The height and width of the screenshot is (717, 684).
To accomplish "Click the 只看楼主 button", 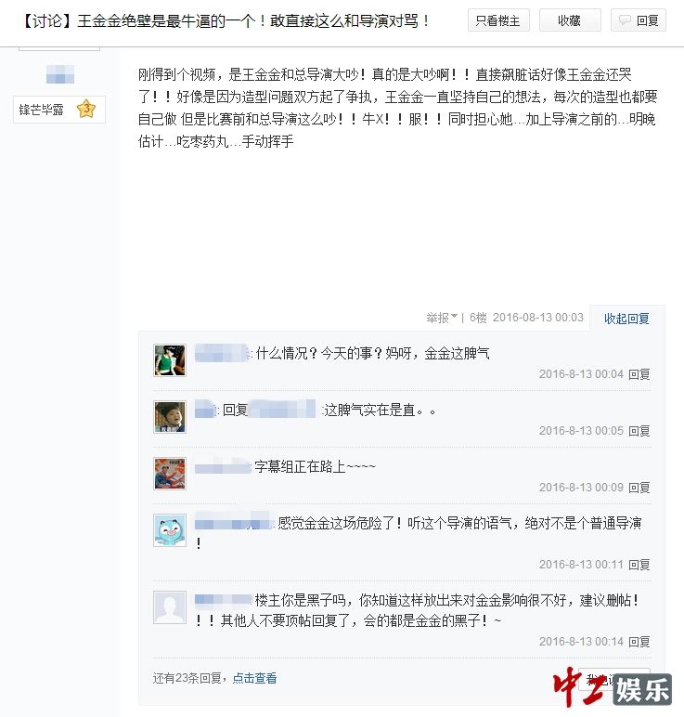I will pos(498,20).
